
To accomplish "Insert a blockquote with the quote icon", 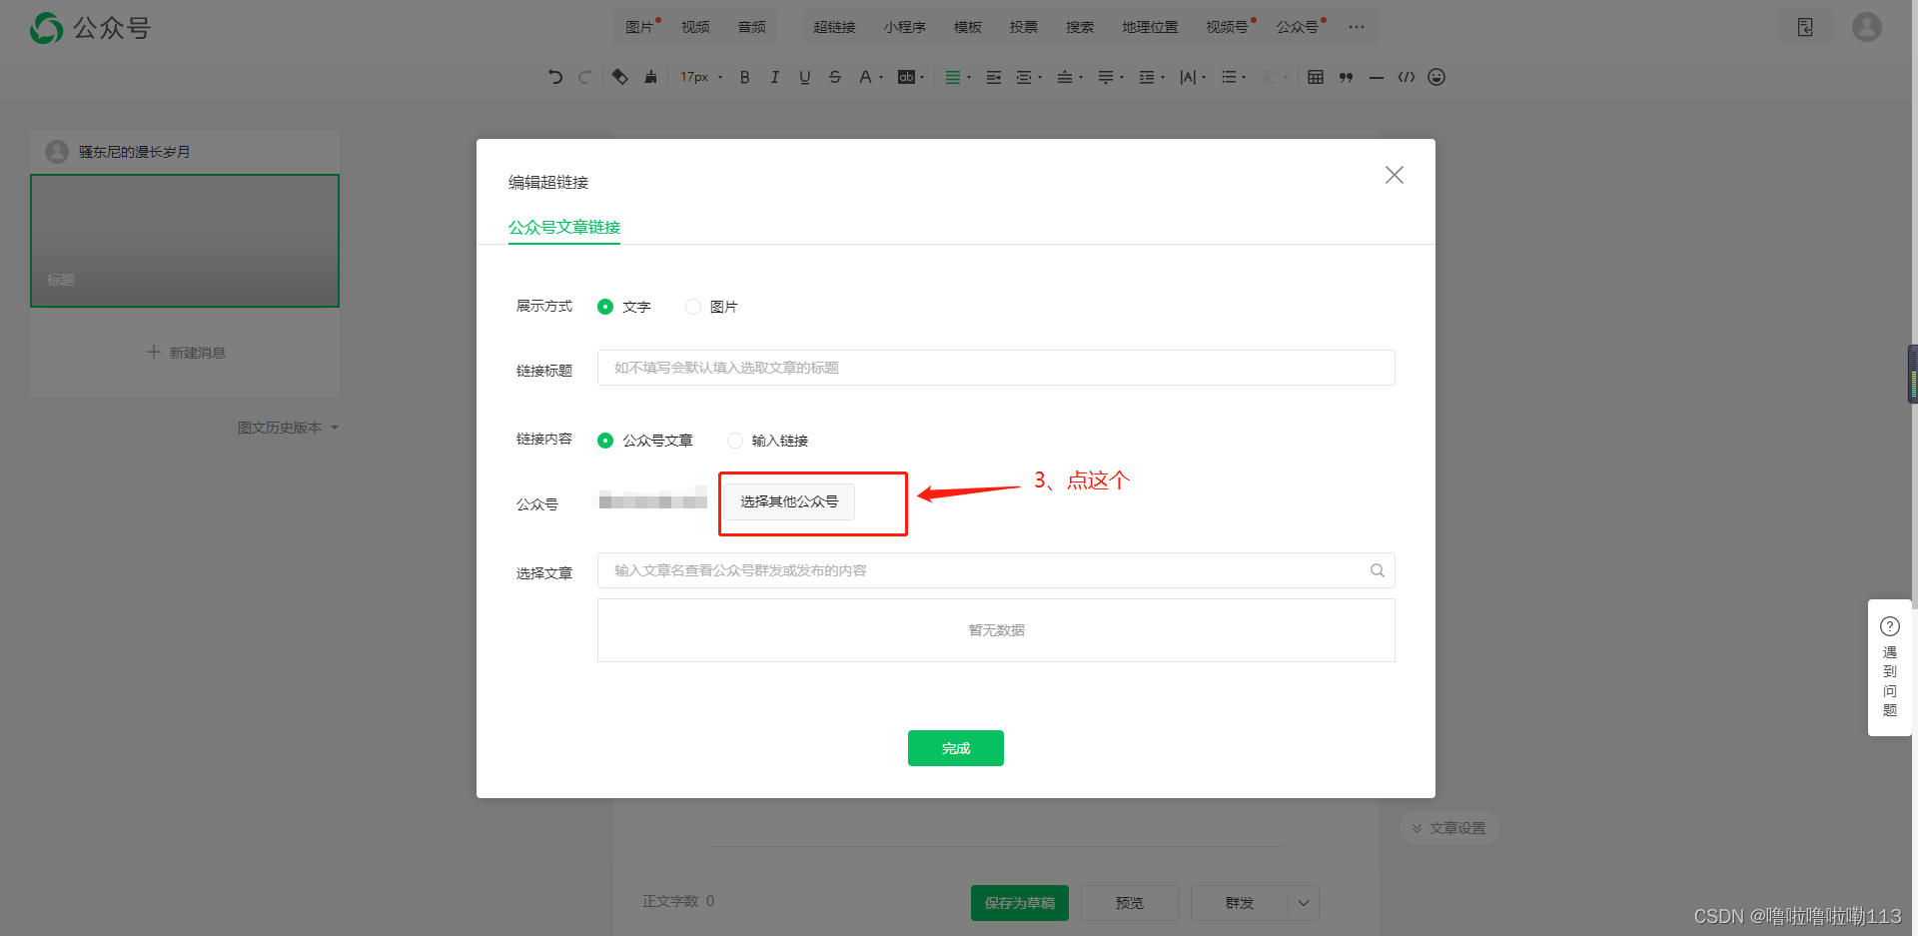I will point(1346,77).
